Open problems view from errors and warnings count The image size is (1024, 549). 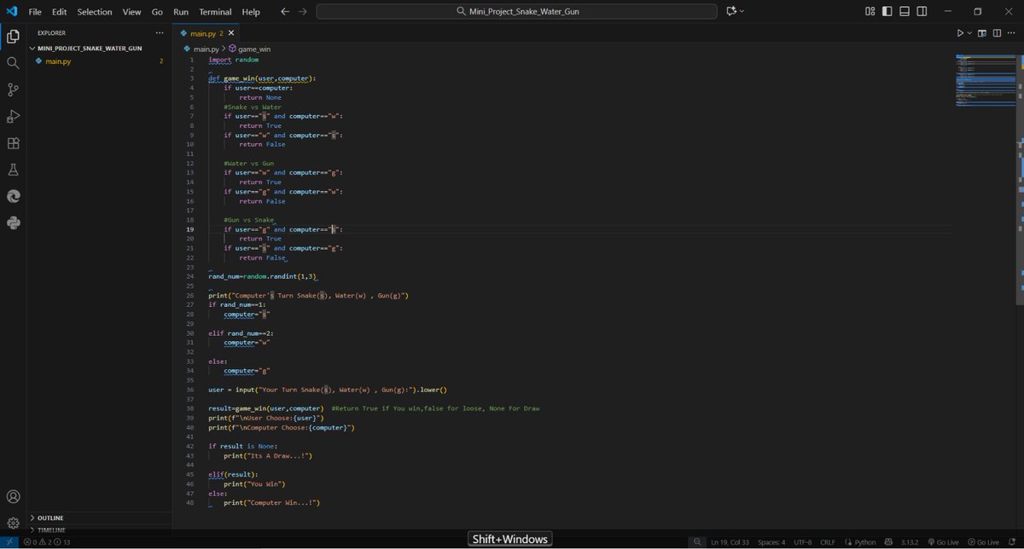[x=47, y=542]
